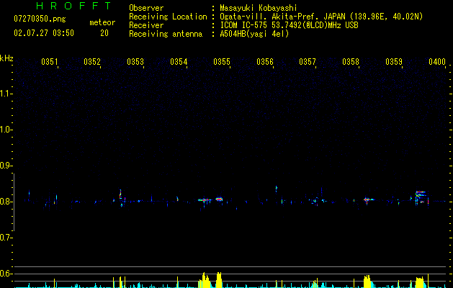Click the 0.6 frequency axis label

[6, 274]
